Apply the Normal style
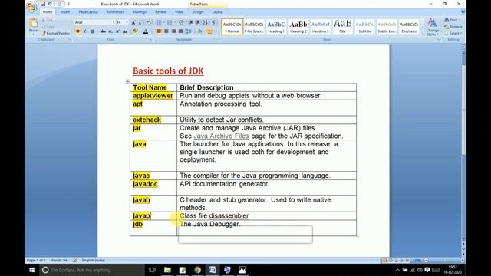 point(232,27)
